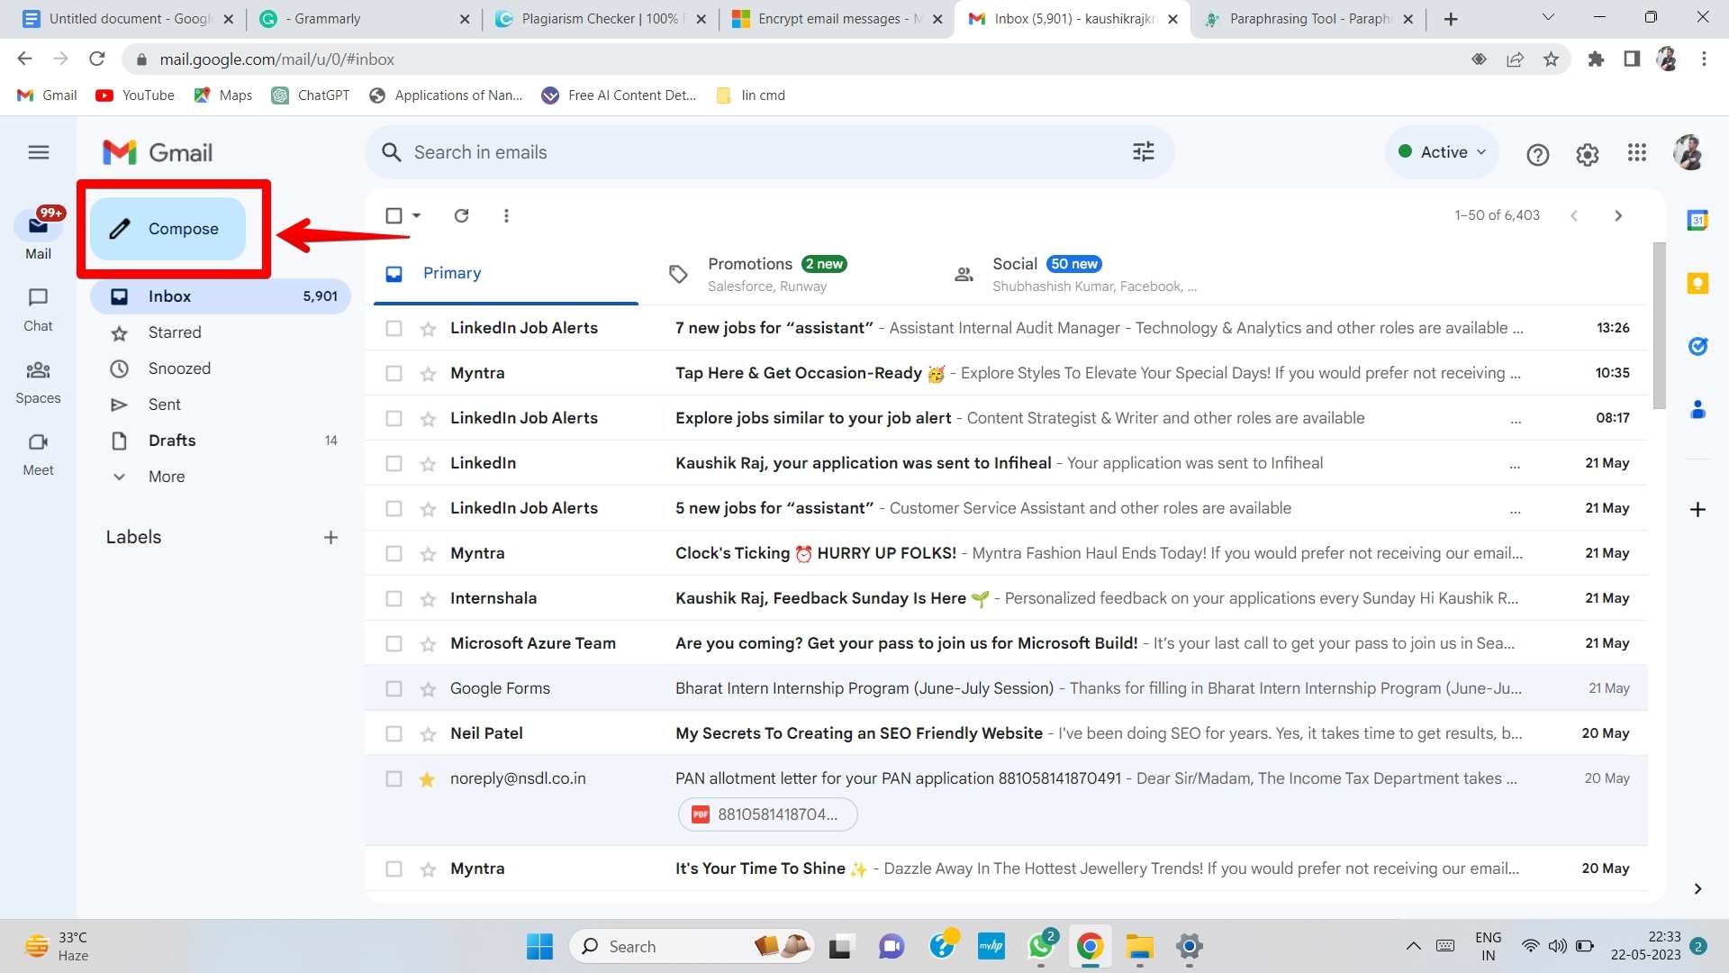The image size is (1729, 973).
Task: Open the PAN allotment PDF attachment chip
Action: point(767,814)
